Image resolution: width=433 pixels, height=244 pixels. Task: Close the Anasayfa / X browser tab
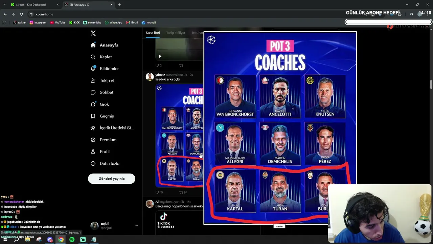click(x=112, y=5)
